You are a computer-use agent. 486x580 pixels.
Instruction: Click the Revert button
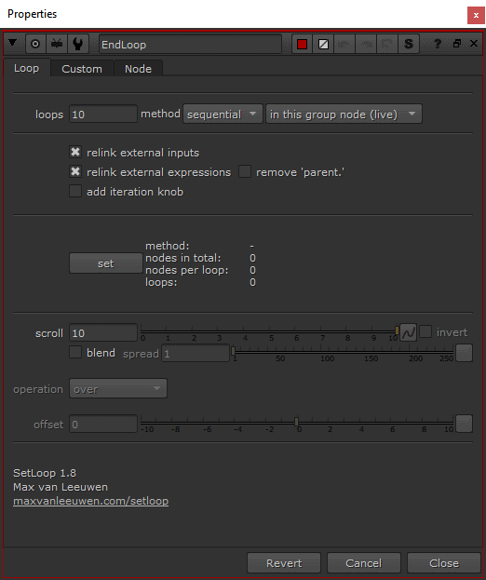pyautogui.click(x=284, y=563)
